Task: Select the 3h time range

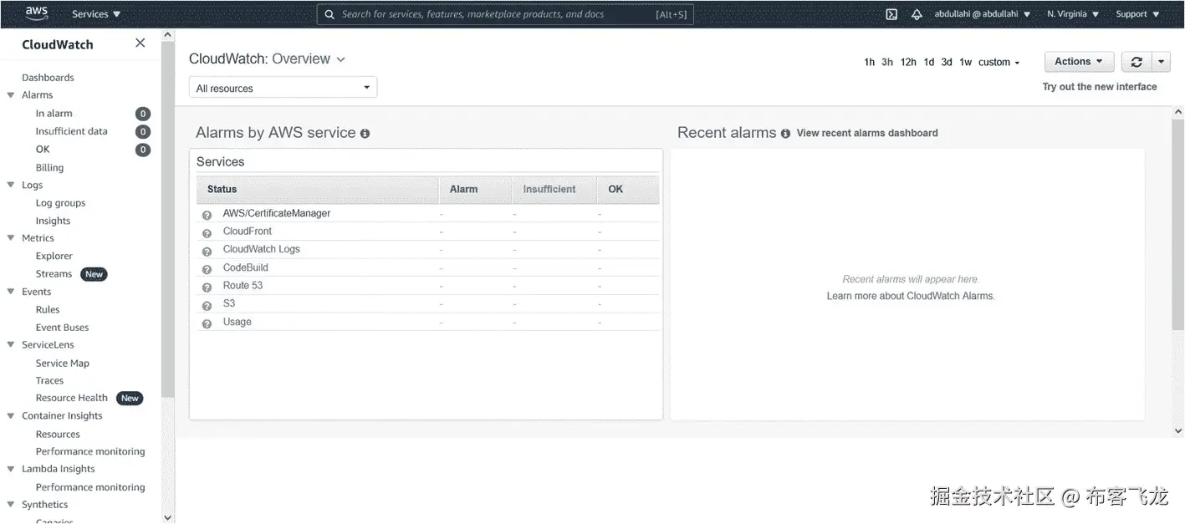Action: [887, 63]
